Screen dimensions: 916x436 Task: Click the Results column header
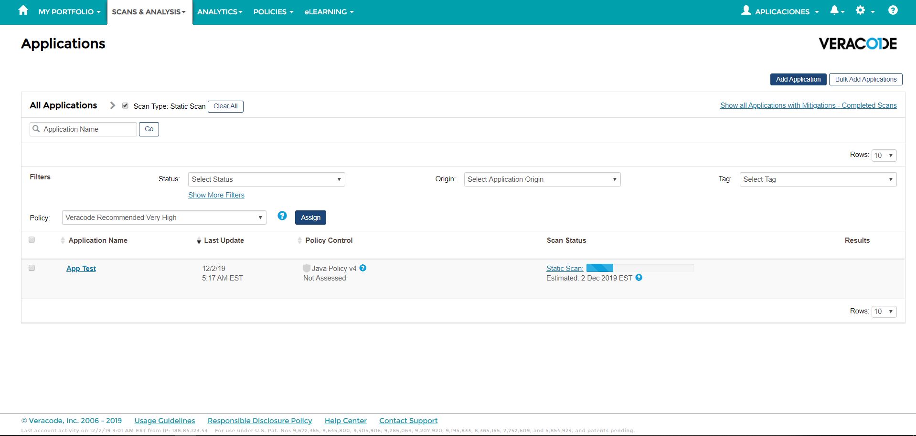tap(857, 240)
